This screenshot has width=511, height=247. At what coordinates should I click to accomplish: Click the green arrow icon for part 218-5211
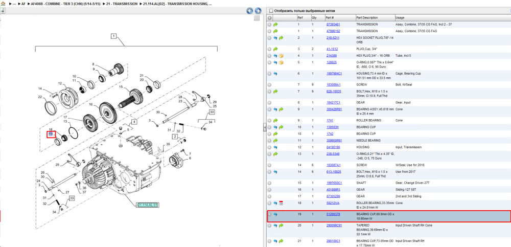point(281,38)
